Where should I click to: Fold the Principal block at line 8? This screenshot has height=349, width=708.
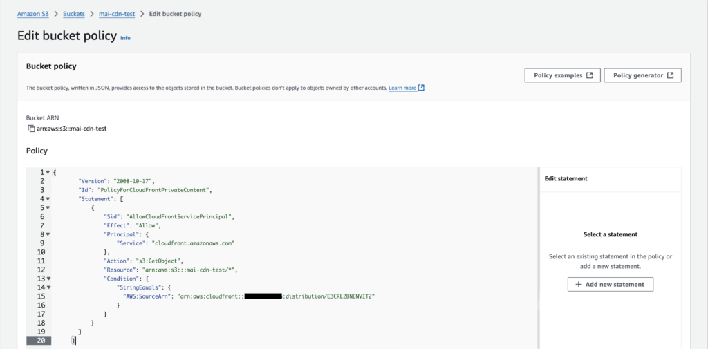coord(48,234)
